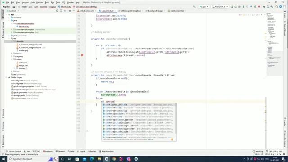Image resolution: width=288 pixels, height=162 pixels.
Task: Choose constraintAttribute from the completion list
Action: coord(139,132)
